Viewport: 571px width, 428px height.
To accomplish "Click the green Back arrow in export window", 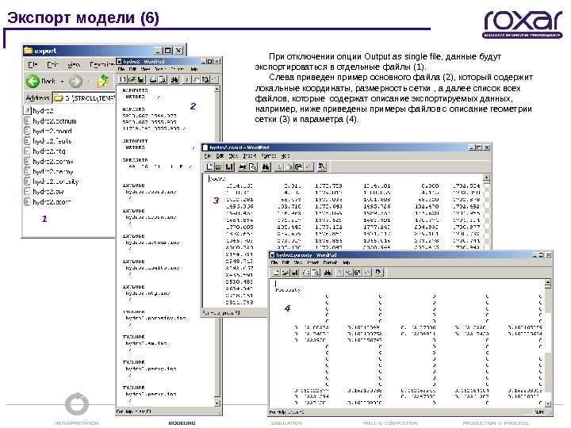I will click(33, 81).
